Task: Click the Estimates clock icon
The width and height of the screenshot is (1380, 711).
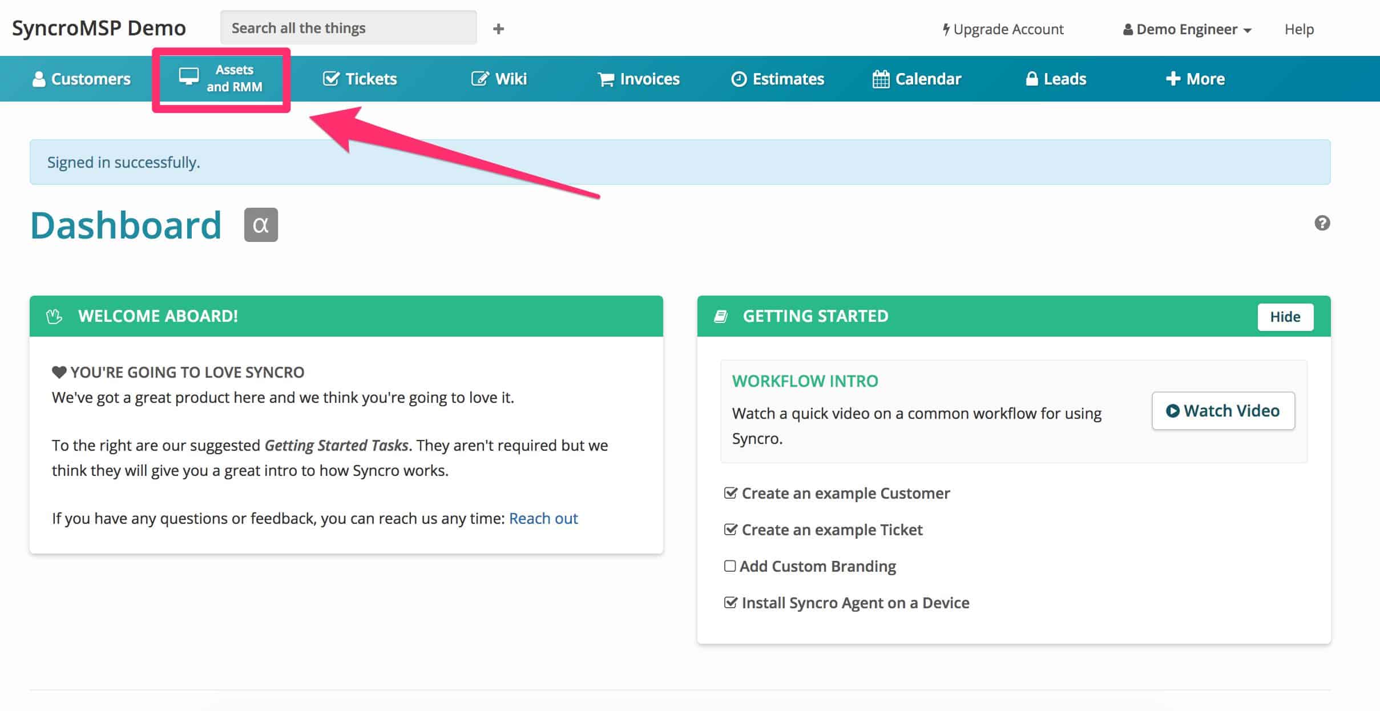Action: [739, 79]
